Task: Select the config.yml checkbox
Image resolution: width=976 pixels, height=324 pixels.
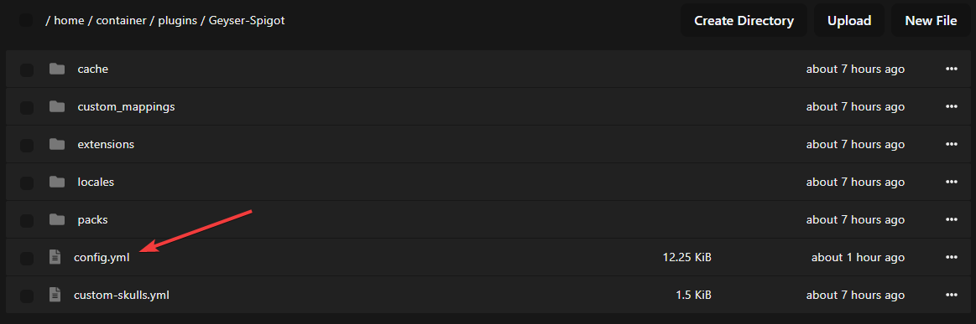Action: click(27, 258)
